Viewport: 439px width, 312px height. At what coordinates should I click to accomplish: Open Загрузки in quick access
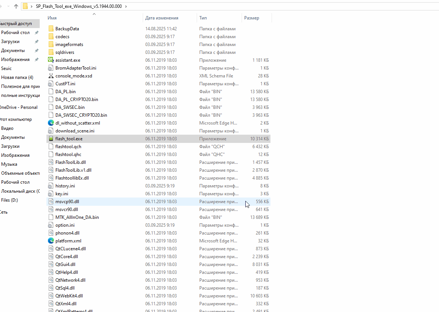[x=10, y=42]
